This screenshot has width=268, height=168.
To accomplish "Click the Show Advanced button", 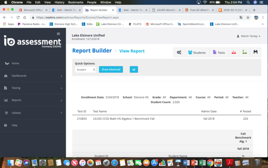I will click(x=111, y=69).
